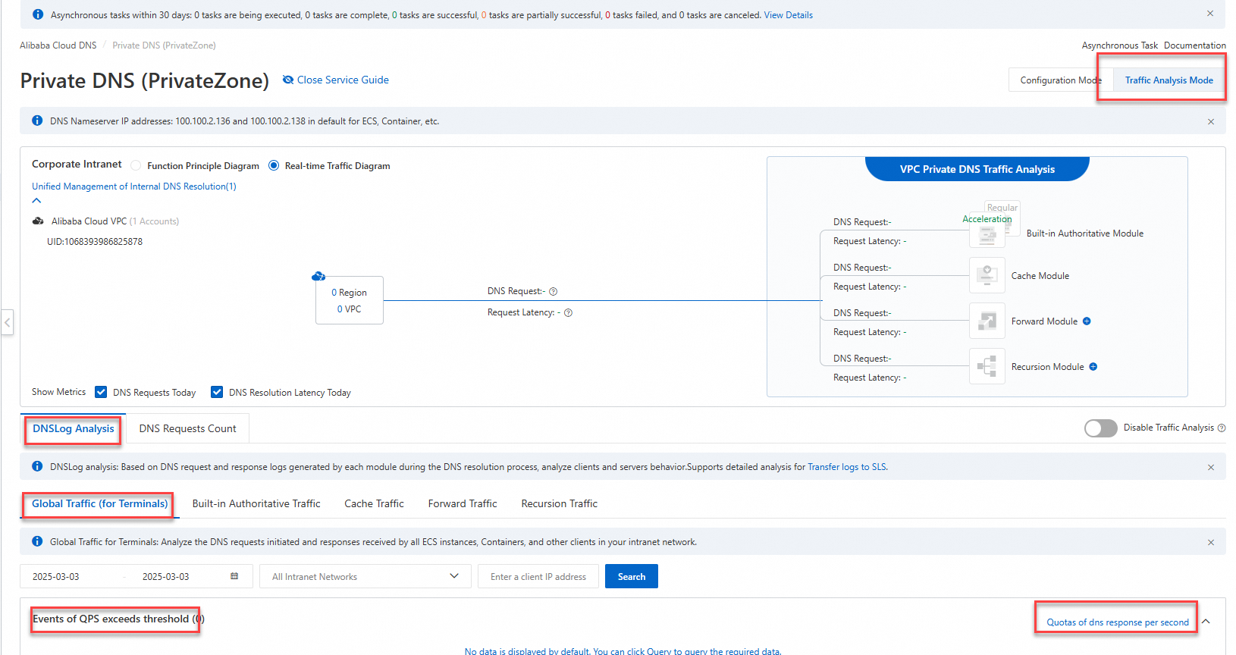
Task: Click the info icon in the DNSLog analysis notice
Action: coord(37,466)
